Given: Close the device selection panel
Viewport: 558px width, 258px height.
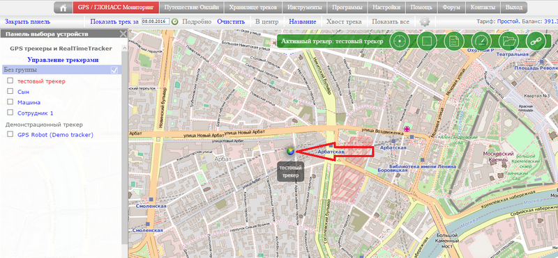Looking at the screenshot, I should point(123,34).
